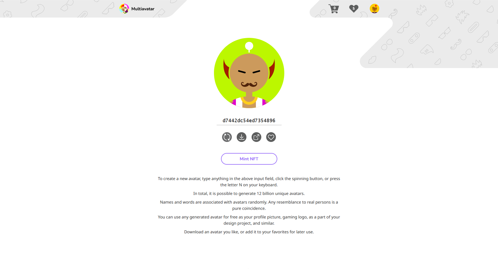Open the Multiavatar home title link
The height and width of the screenshot is (269, 498).
(x=143, y=9)
